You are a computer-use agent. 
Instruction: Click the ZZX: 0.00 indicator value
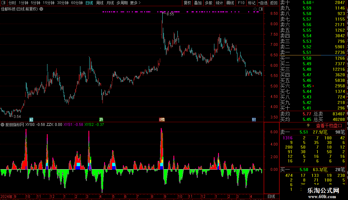pos(54,125)
